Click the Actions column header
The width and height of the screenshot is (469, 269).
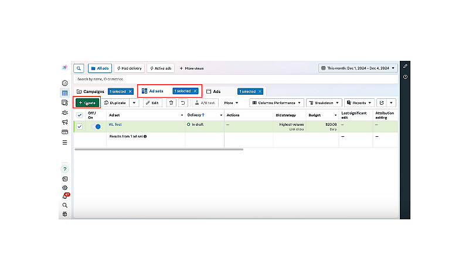tap(233, 115)
